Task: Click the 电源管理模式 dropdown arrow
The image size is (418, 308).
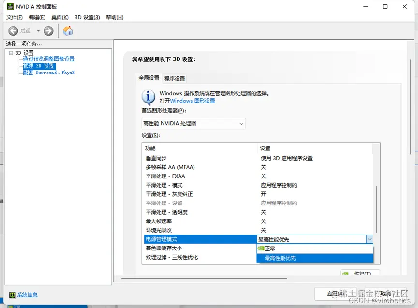Action: pos(369,239)
